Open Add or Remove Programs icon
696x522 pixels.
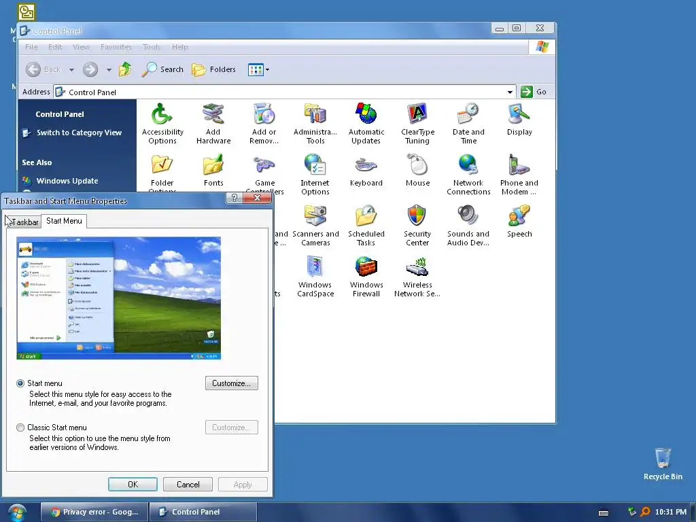coord(264,124)
